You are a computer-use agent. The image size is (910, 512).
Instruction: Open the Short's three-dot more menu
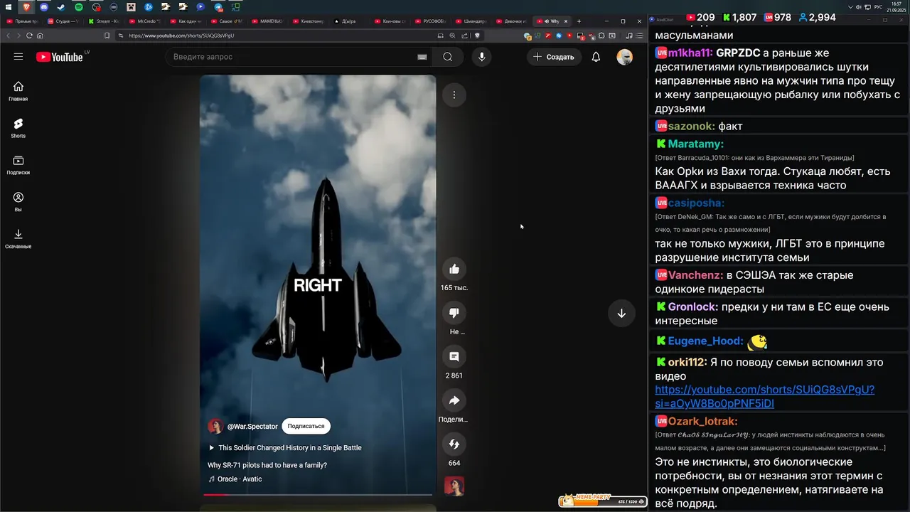click(454, 95)
